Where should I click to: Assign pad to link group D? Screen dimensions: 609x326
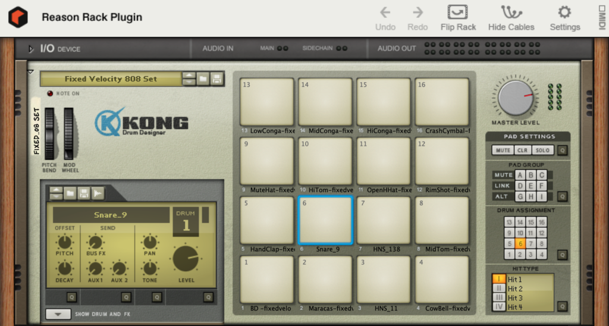click(x=520, y=186)
